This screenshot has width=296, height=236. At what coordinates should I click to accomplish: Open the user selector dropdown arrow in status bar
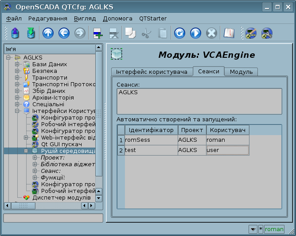[253, 229]
